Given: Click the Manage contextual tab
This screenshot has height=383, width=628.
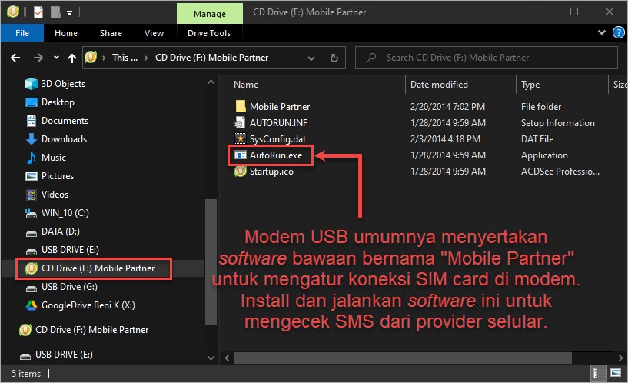Looking at the screenshot, I should 210,14.
